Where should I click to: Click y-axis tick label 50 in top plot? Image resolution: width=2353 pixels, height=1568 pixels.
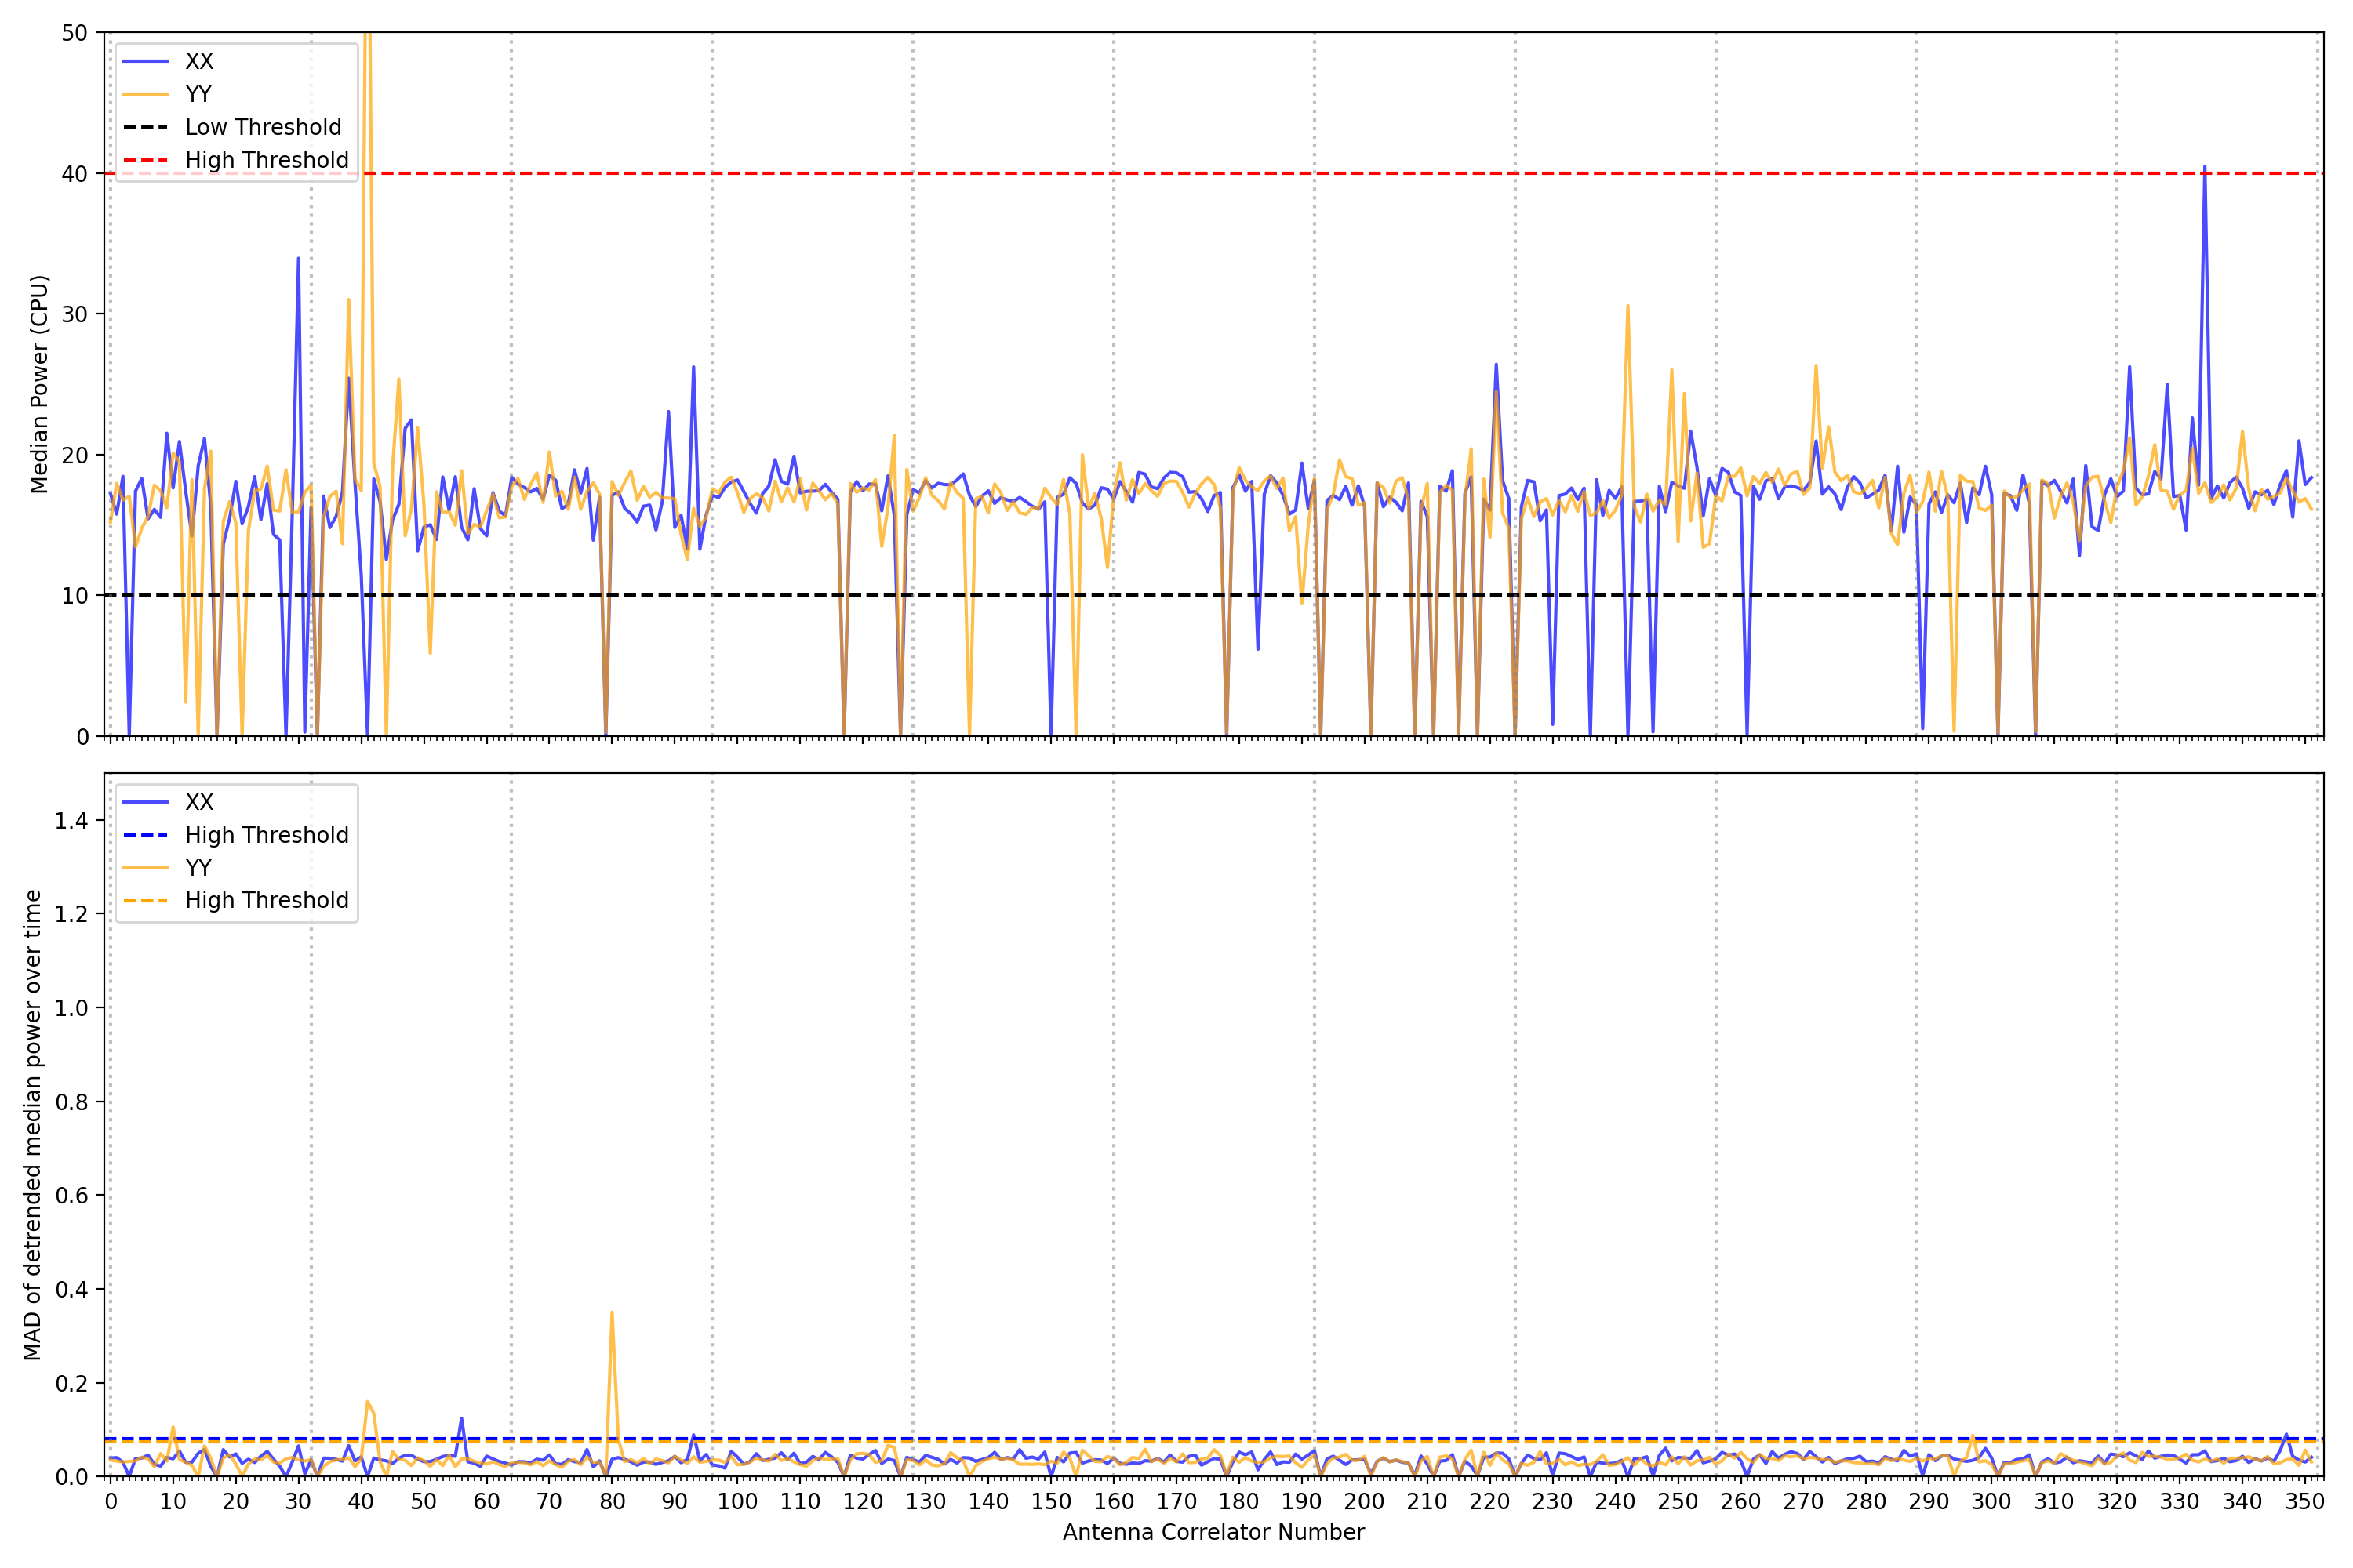(75, 34)
